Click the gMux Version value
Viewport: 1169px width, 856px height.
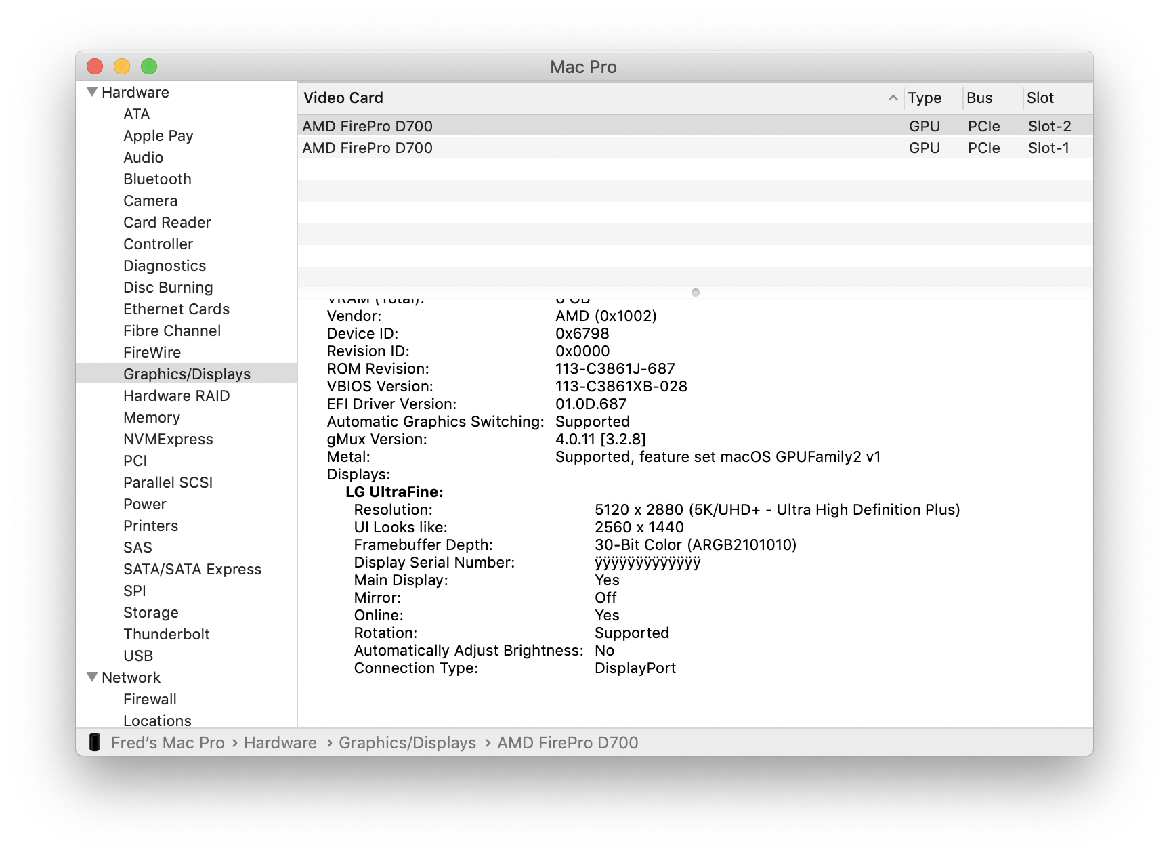click(601, 439)
